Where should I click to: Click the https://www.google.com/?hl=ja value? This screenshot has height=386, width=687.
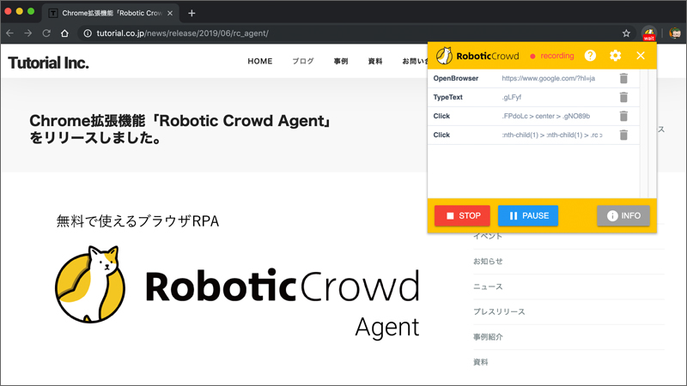point(548,78)
